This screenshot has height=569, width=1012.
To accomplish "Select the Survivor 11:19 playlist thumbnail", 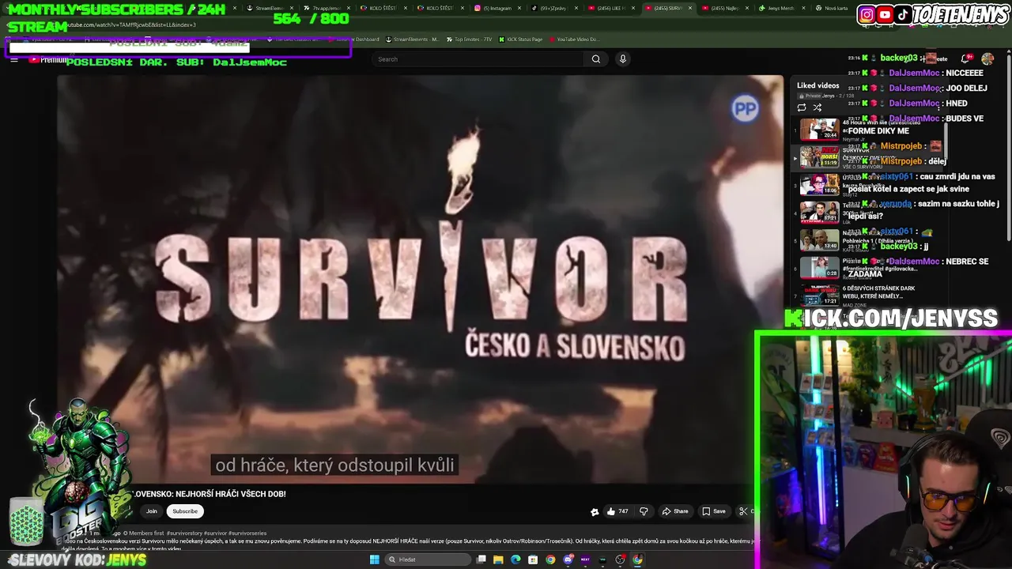I will 819,156.
